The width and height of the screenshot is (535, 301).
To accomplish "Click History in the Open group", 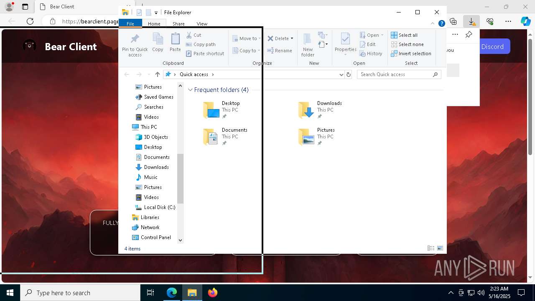I will [x=371, y=54].
